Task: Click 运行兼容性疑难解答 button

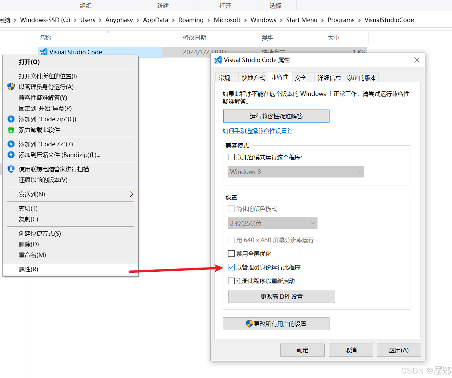Action: point(276,116)
